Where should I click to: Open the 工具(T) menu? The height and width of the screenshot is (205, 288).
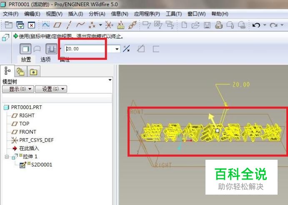click(x=173, y=14)
